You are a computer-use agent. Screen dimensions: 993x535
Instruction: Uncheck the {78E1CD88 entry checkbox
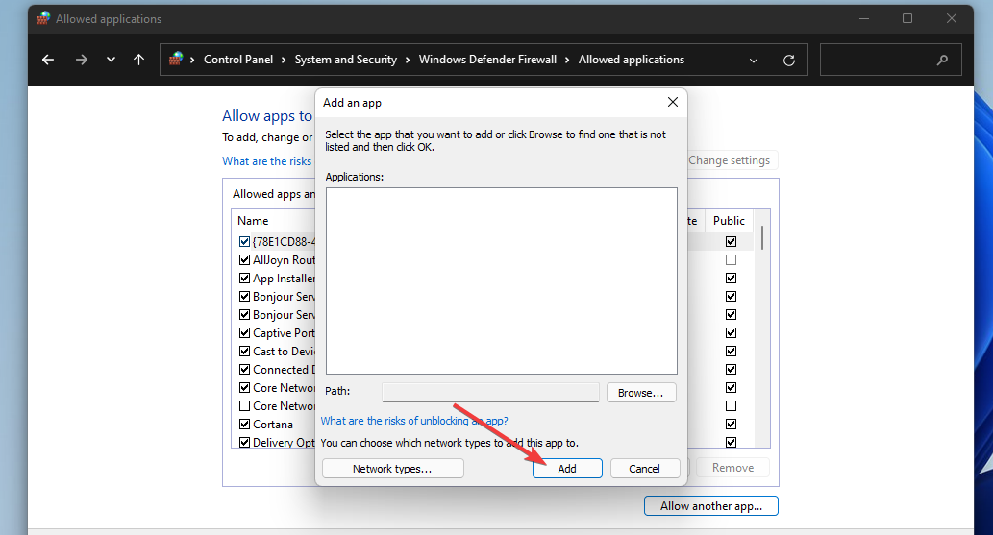point(244,242)
